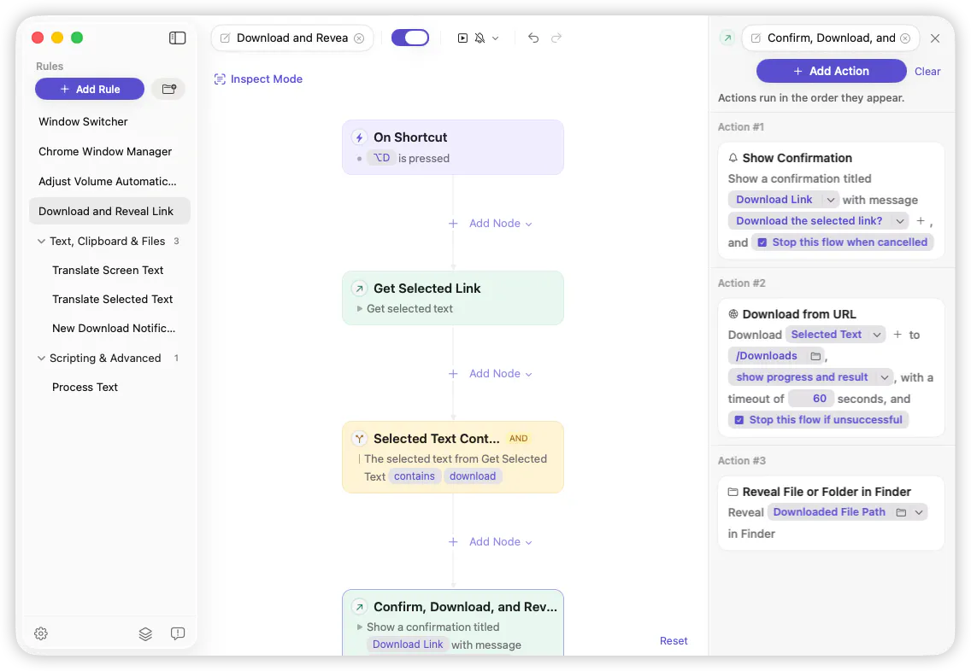Collapse the Scripting & Advanced group
971x671 pixels.
click(41, 358)
